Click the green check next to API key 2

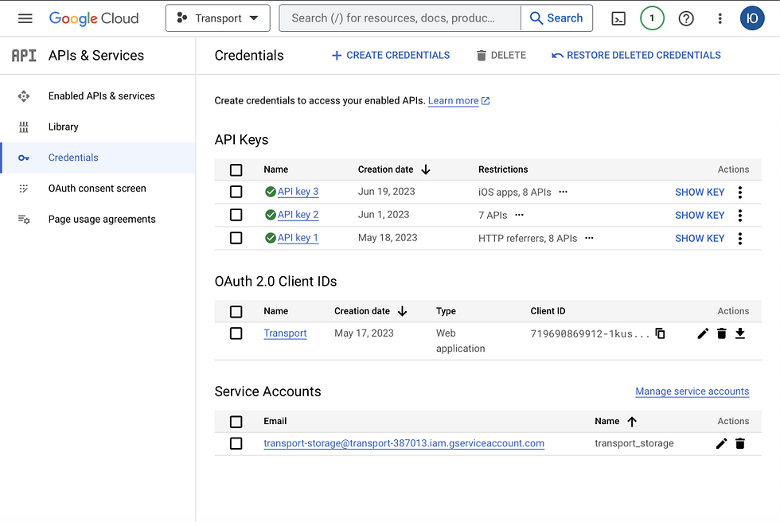[x=270, y=215]
